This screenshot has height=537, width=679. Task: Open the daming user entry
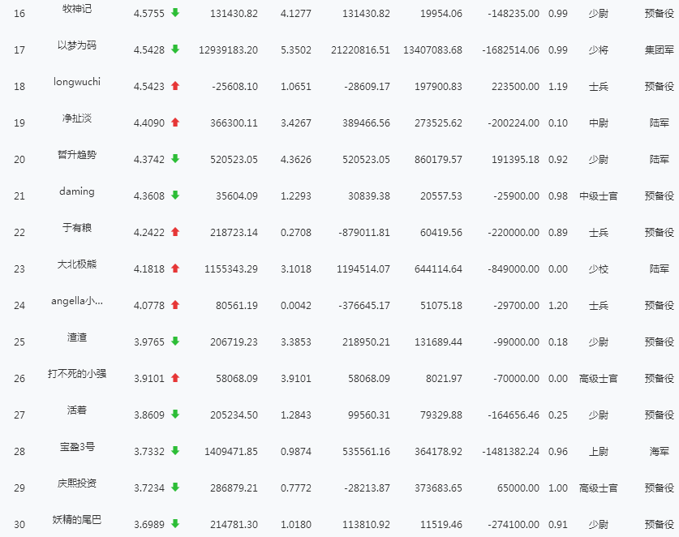(77, 191)
